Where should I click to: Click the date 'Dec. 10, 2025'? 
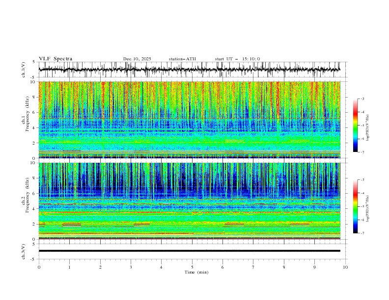tap(137, 59)
